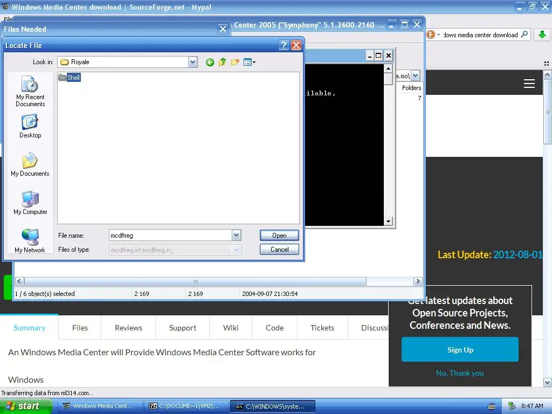Click the 2004-09-07 21:30:54 status entry

(x=270, y=294)
